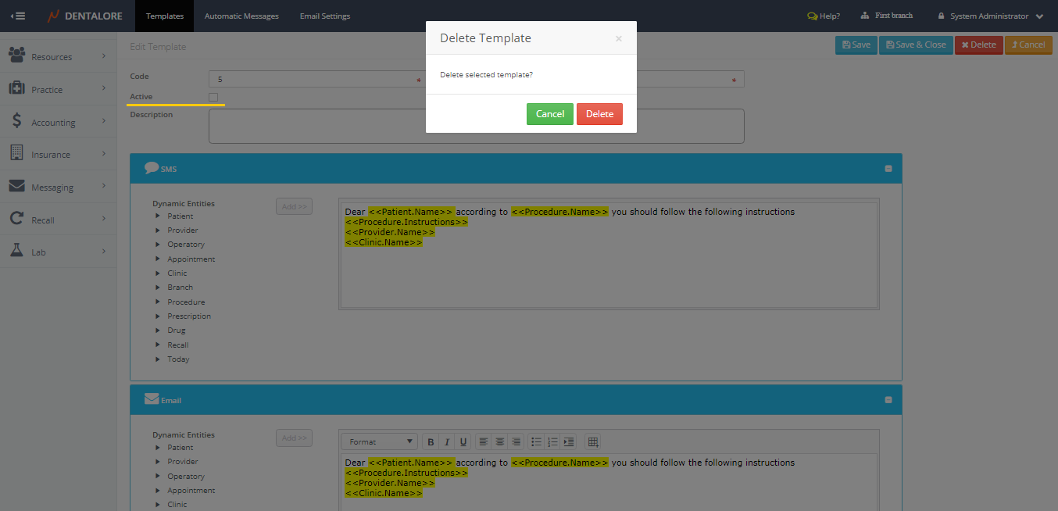Collapse the SMS panel

click(x=888, y=169)
